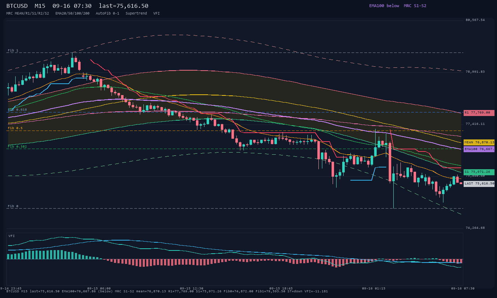The height and width of the screenshot is (298, 497).
Task: Click the M15 timeframe label
Action: click(40, 6)
